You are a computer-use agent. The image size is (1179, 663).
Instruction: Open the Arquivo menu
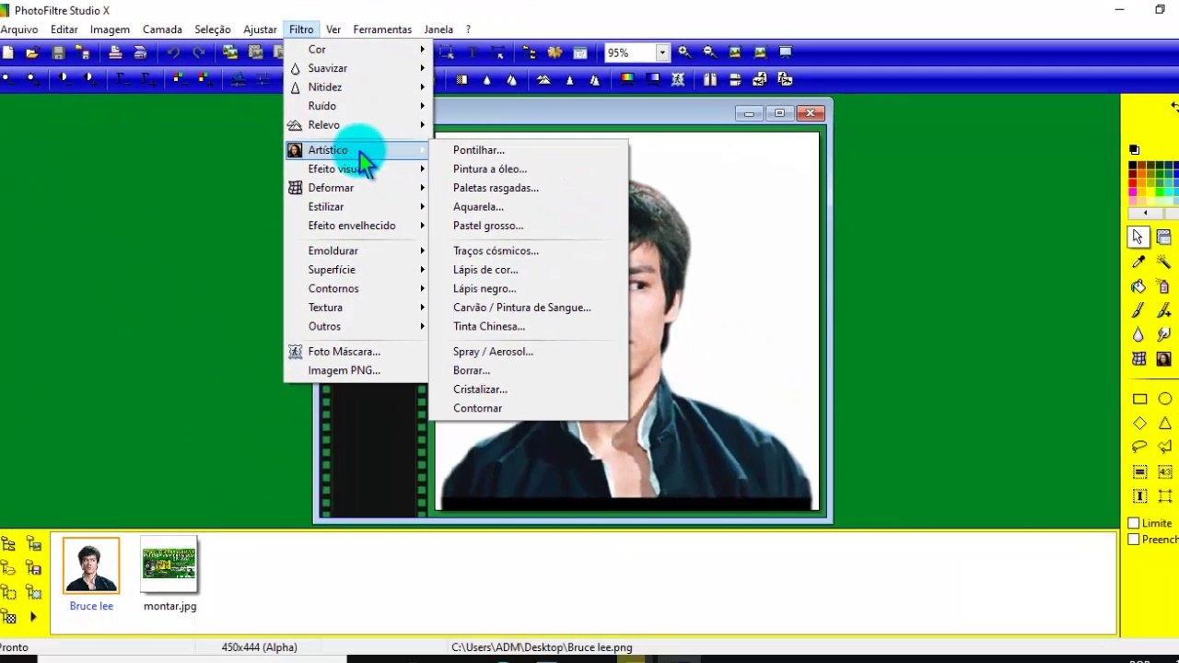[x=19, y=29]
